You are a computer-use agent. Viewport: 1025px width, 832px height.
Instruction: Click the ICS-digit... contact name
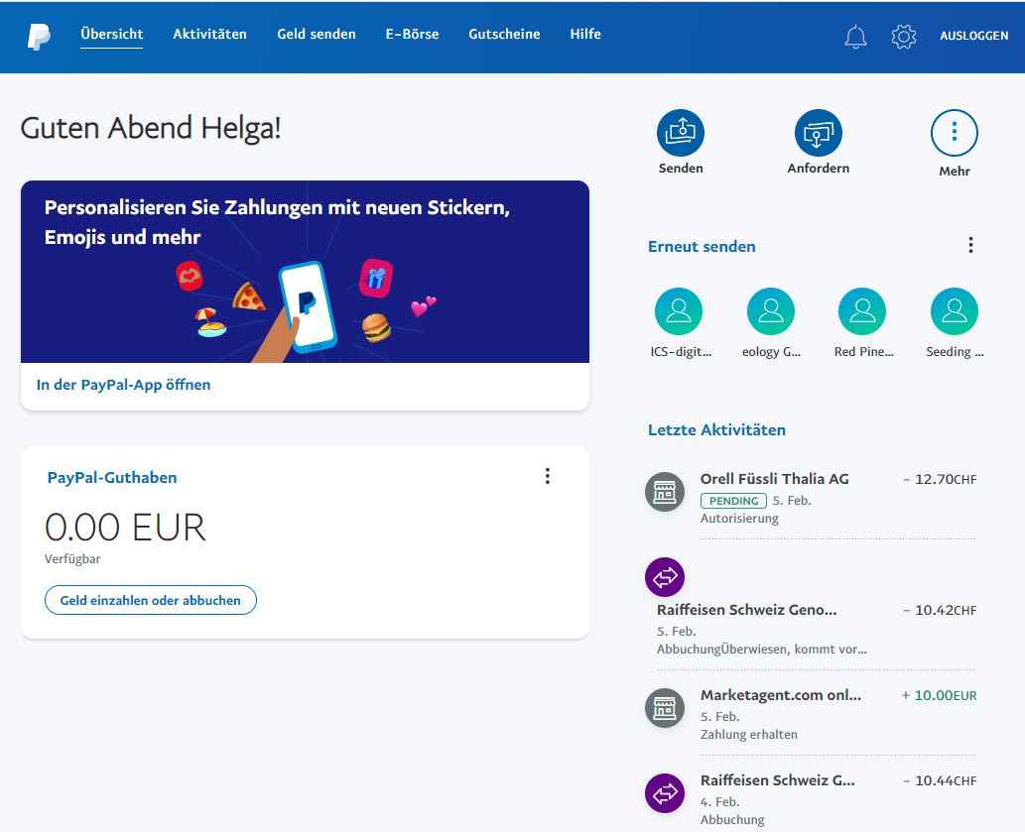tap(681, 352)
